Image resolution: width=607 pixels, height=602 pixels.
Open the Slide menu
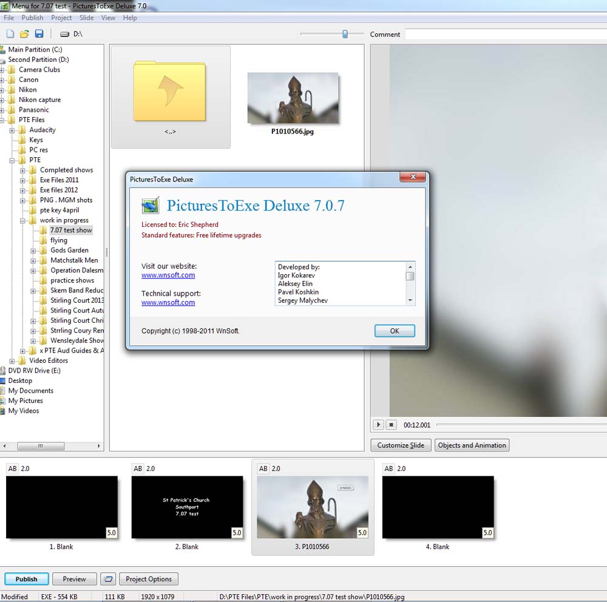pyautogui.click(x=86, y=18)
